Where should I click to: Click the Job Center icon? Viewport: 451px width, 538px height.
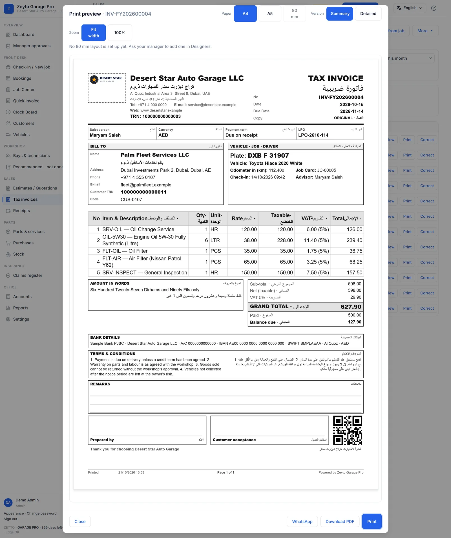click(x=8, y=90)
